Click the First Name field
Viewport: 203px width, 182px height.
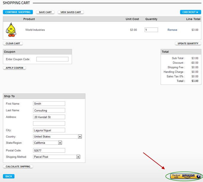click(x=49, y=104)
